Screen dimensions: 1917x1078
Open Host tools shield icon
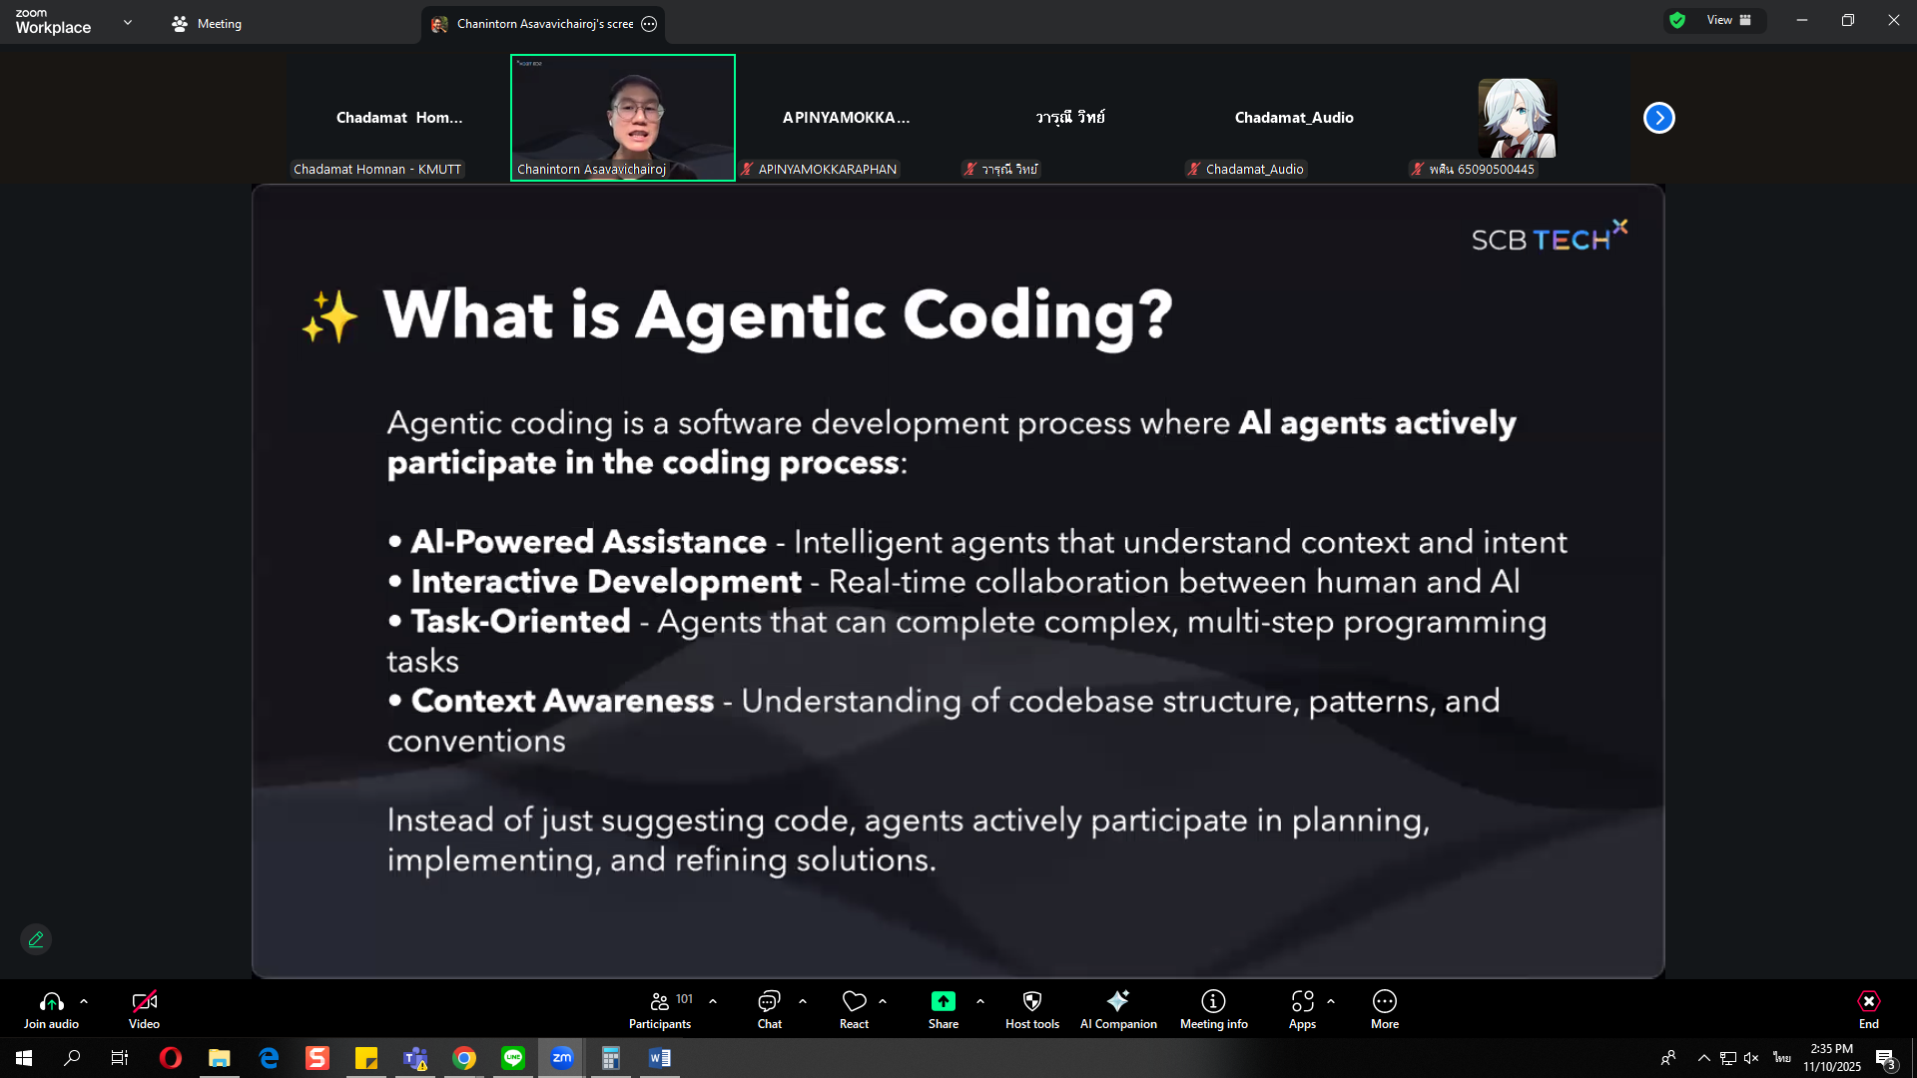click(x=1031, y=1008)
